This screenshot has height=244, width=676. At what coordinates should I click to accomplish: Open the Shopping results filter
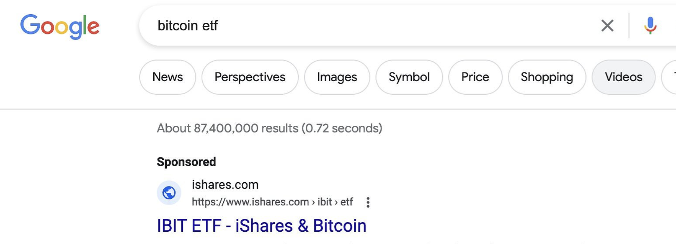point(547,77)
